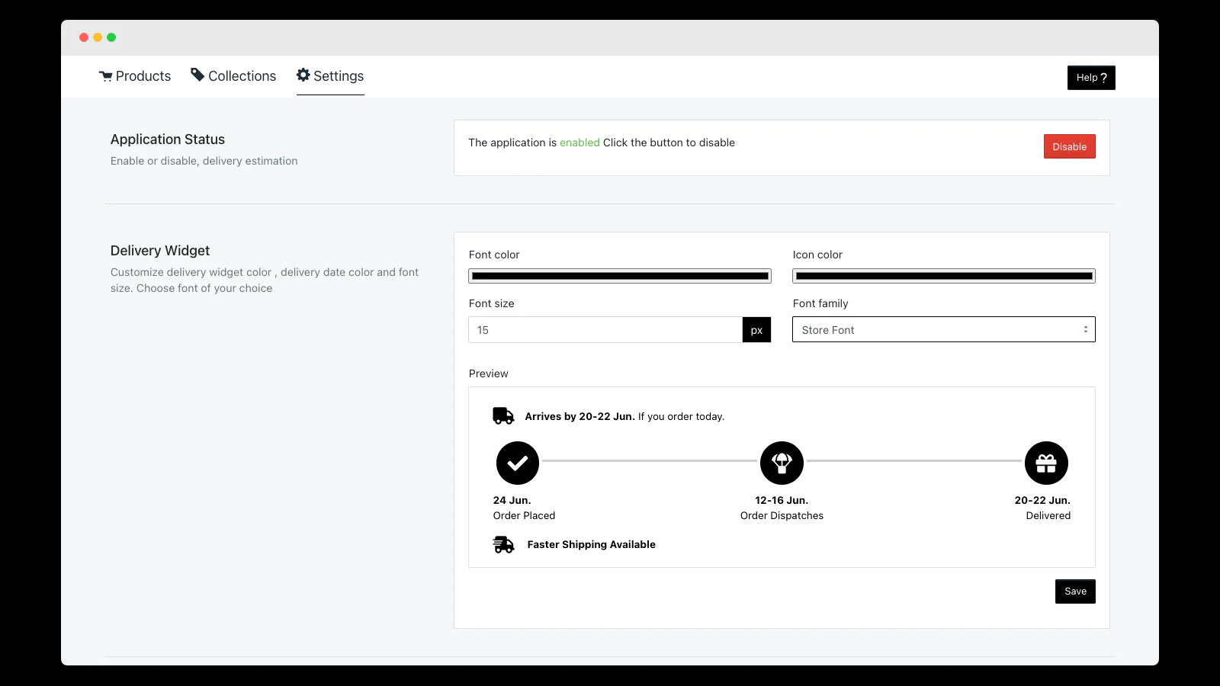Open the Font family dropdown
This screenshot has height=686, width=1220.
944,329
